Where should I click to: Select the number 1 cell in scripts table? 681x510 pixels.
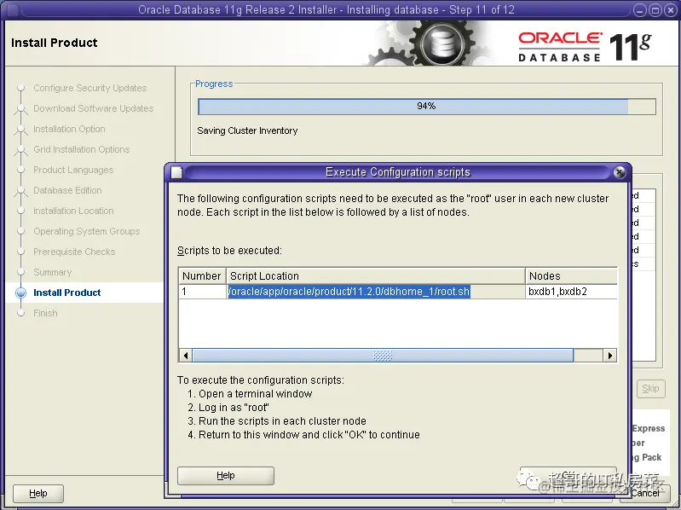click(202, 291)
